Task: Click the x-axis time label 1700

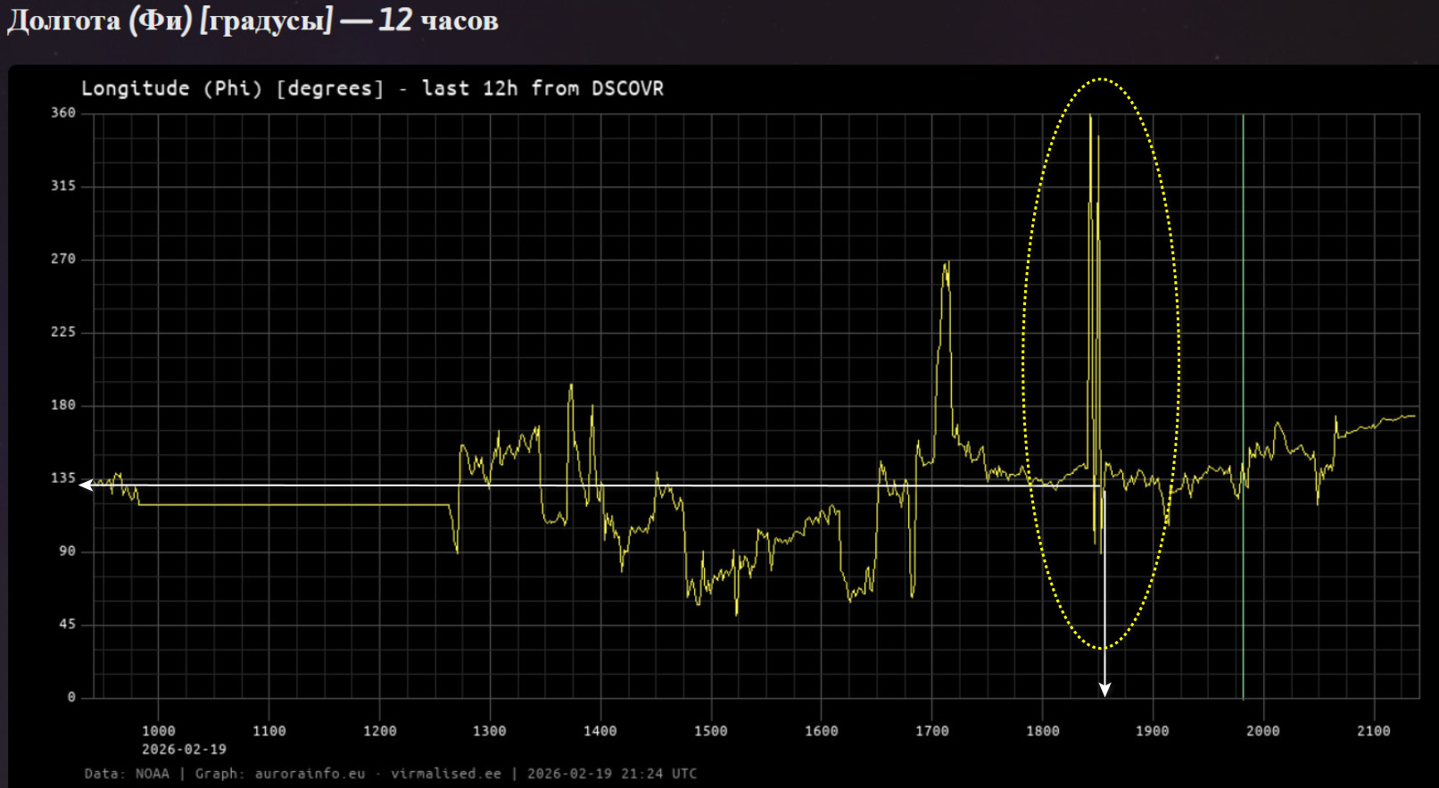Action: [x=931, y=731]
